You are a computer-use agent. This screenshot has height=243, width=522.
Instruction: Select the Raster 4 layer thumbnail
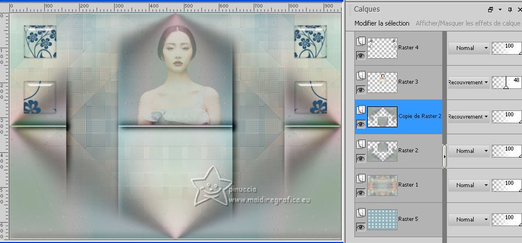coord(382,48)
